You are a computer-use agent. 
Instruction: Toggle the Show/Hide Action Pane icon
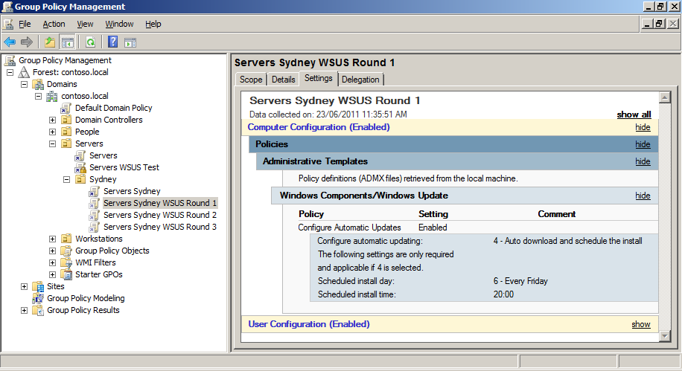[x=130, y=42]
